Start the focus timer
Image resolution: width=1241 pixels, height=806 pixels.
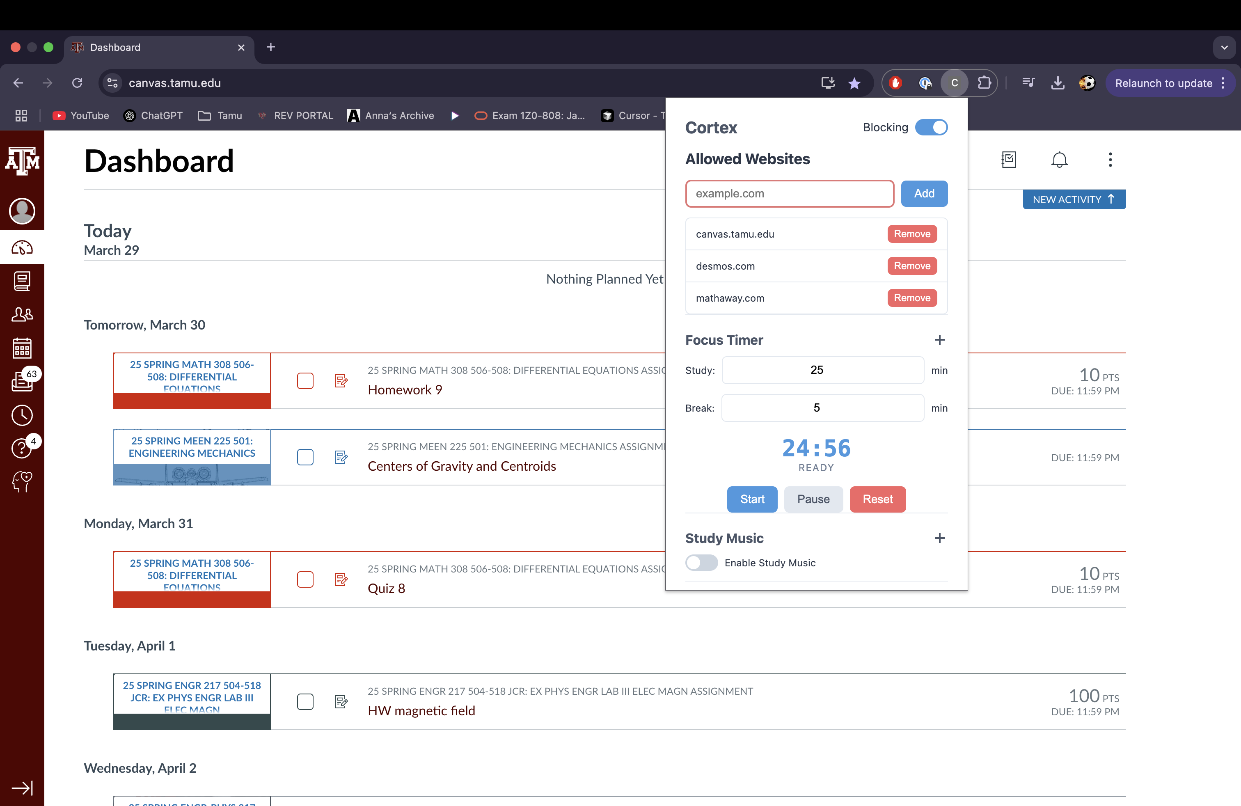pos(751,499)
